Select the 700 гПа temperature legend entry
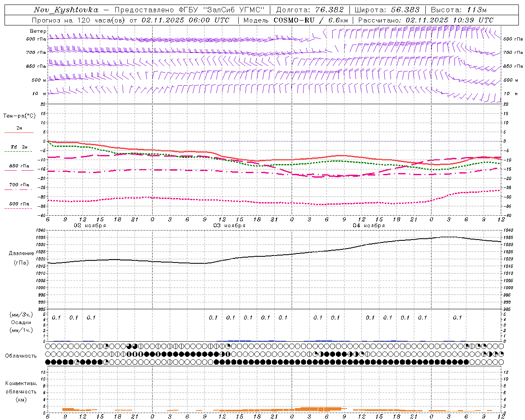 click(x=19, y=185)
